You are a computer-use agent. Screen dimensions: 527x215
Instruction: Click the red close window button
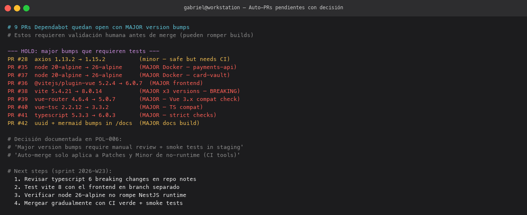pos(8,8)
